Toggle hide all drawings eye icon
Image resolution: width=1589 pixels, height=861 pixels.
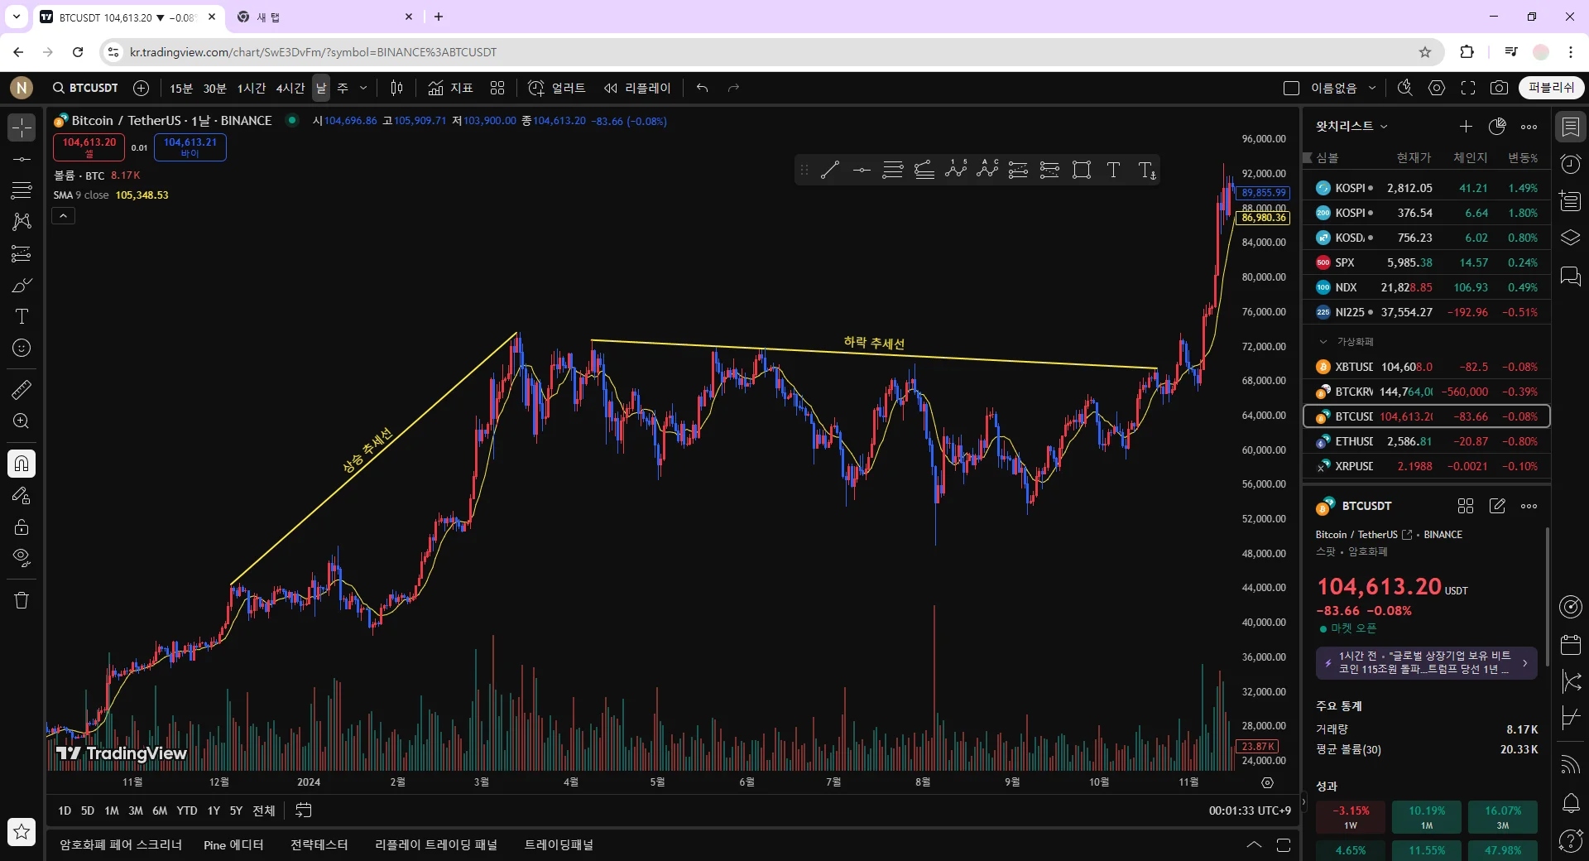click(22, 557)
